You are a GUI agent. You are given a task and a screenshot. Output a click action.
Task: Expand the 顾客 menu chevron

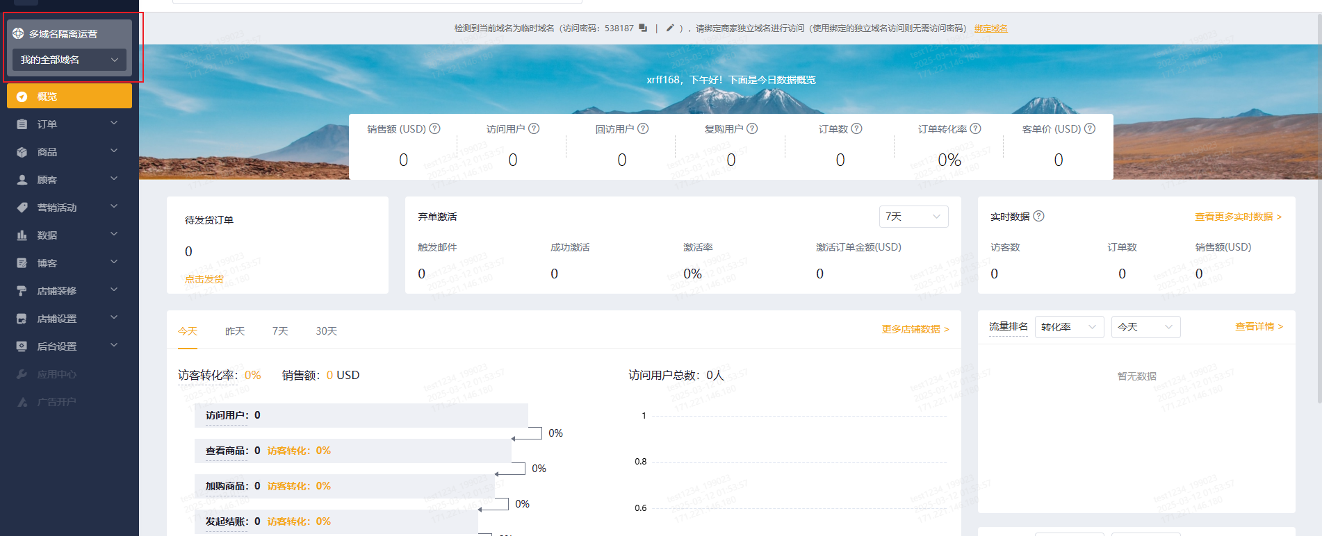(114, 178)
